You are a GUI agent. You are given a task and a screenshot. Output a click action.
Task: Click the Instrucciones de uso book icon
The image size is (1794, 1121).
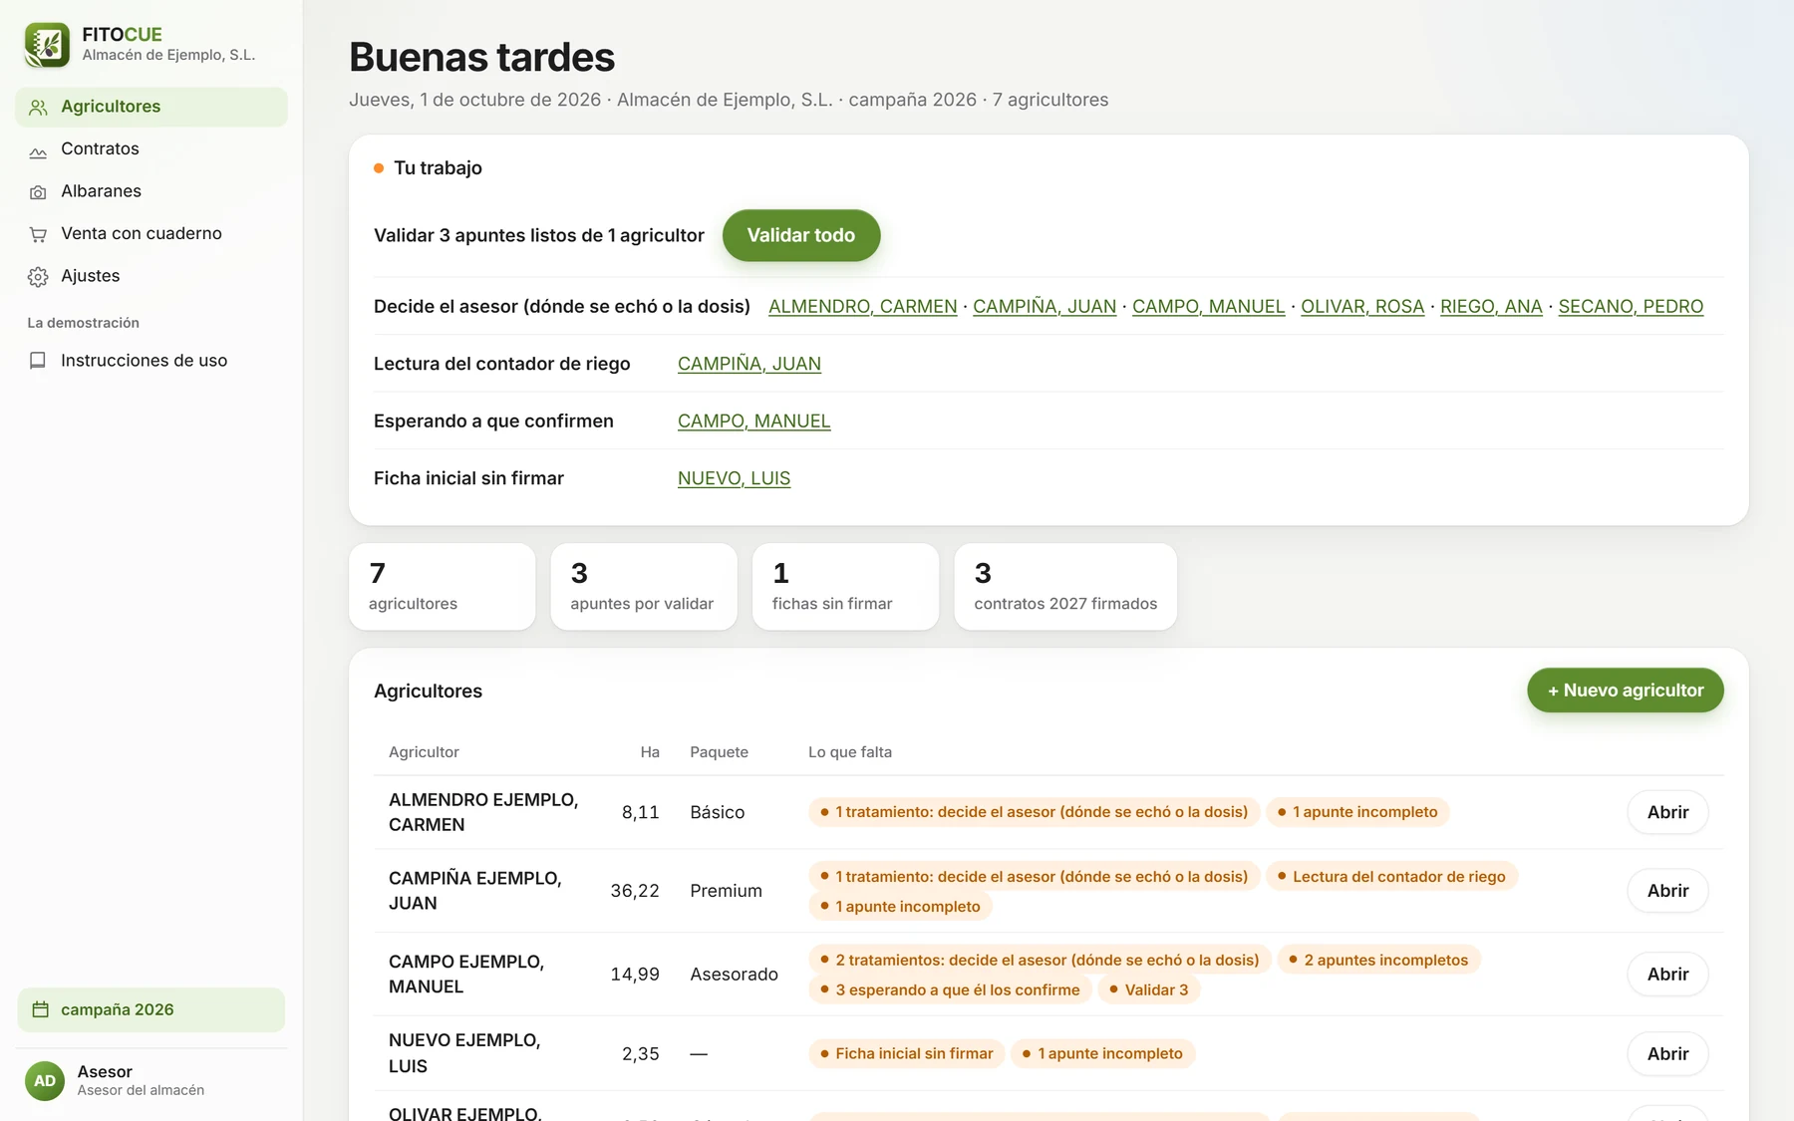tap(38, 361)
